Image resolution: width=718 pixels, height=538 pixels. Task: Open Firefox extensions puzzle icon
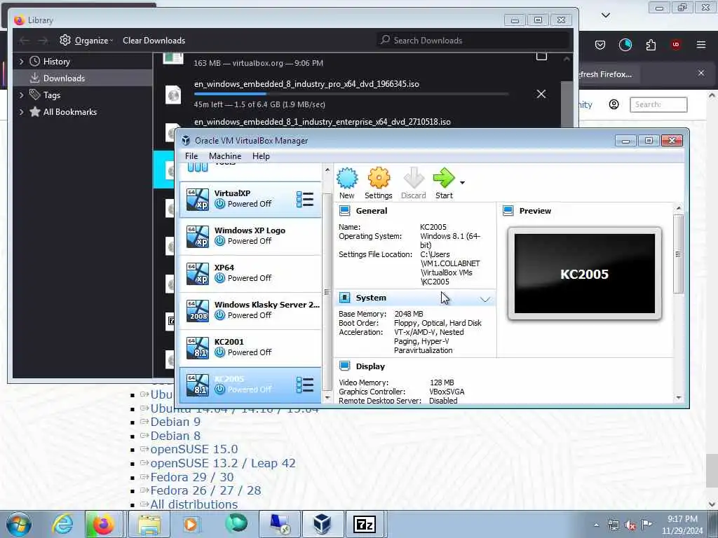(x=651, y=44)
